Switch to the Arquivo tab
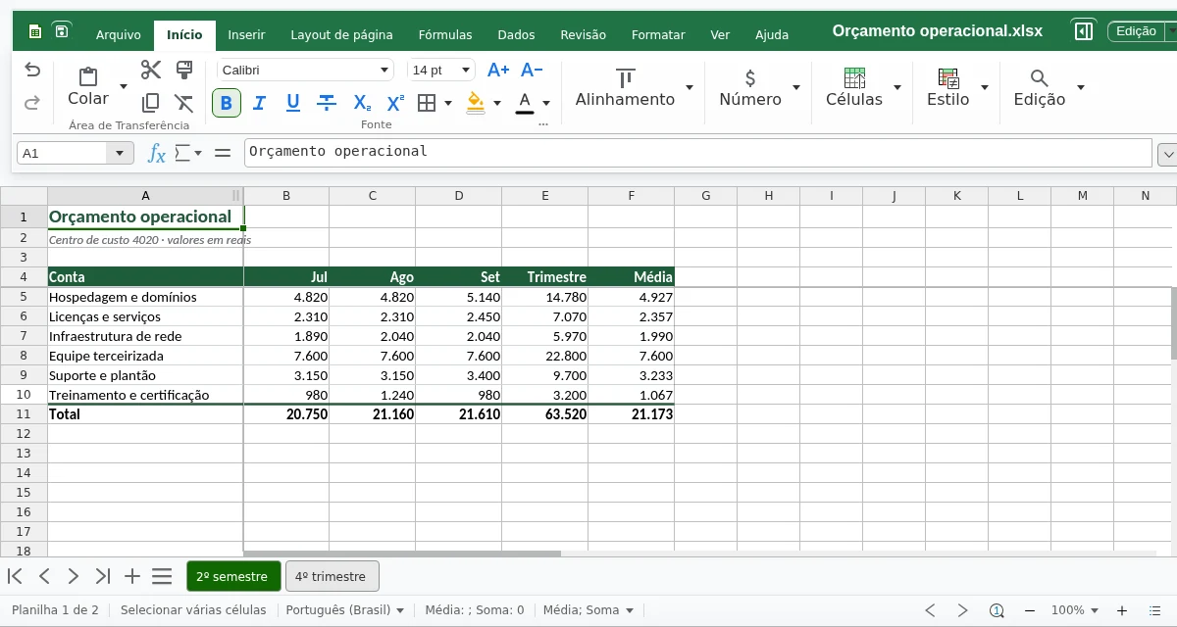The width and height of the screenshot is (1177, 627). [119, 34]
